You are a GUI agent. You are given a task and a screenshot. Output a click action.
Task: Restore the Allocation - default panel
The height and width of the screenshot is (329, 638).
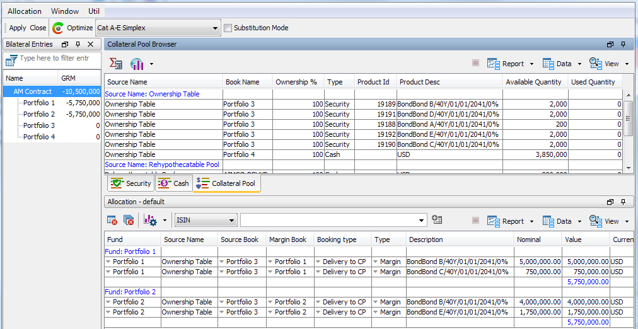tap(610, 202)
